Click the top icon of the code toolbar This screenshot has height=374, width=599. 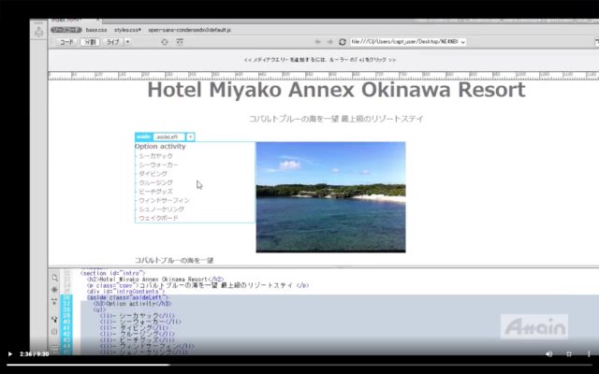(54, 278)
